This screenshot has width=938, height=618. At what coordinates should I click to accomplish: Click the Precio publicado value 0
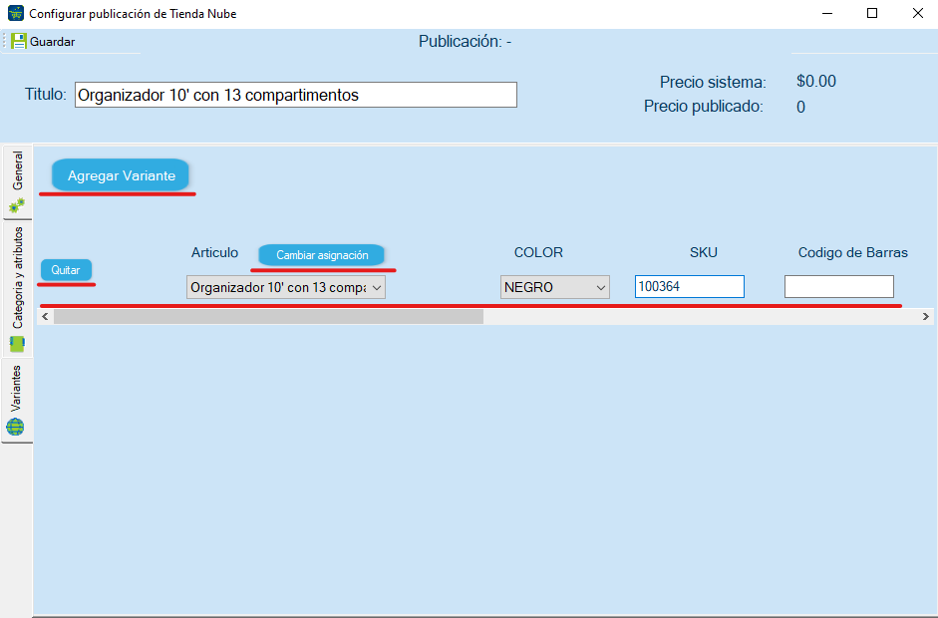800,107
